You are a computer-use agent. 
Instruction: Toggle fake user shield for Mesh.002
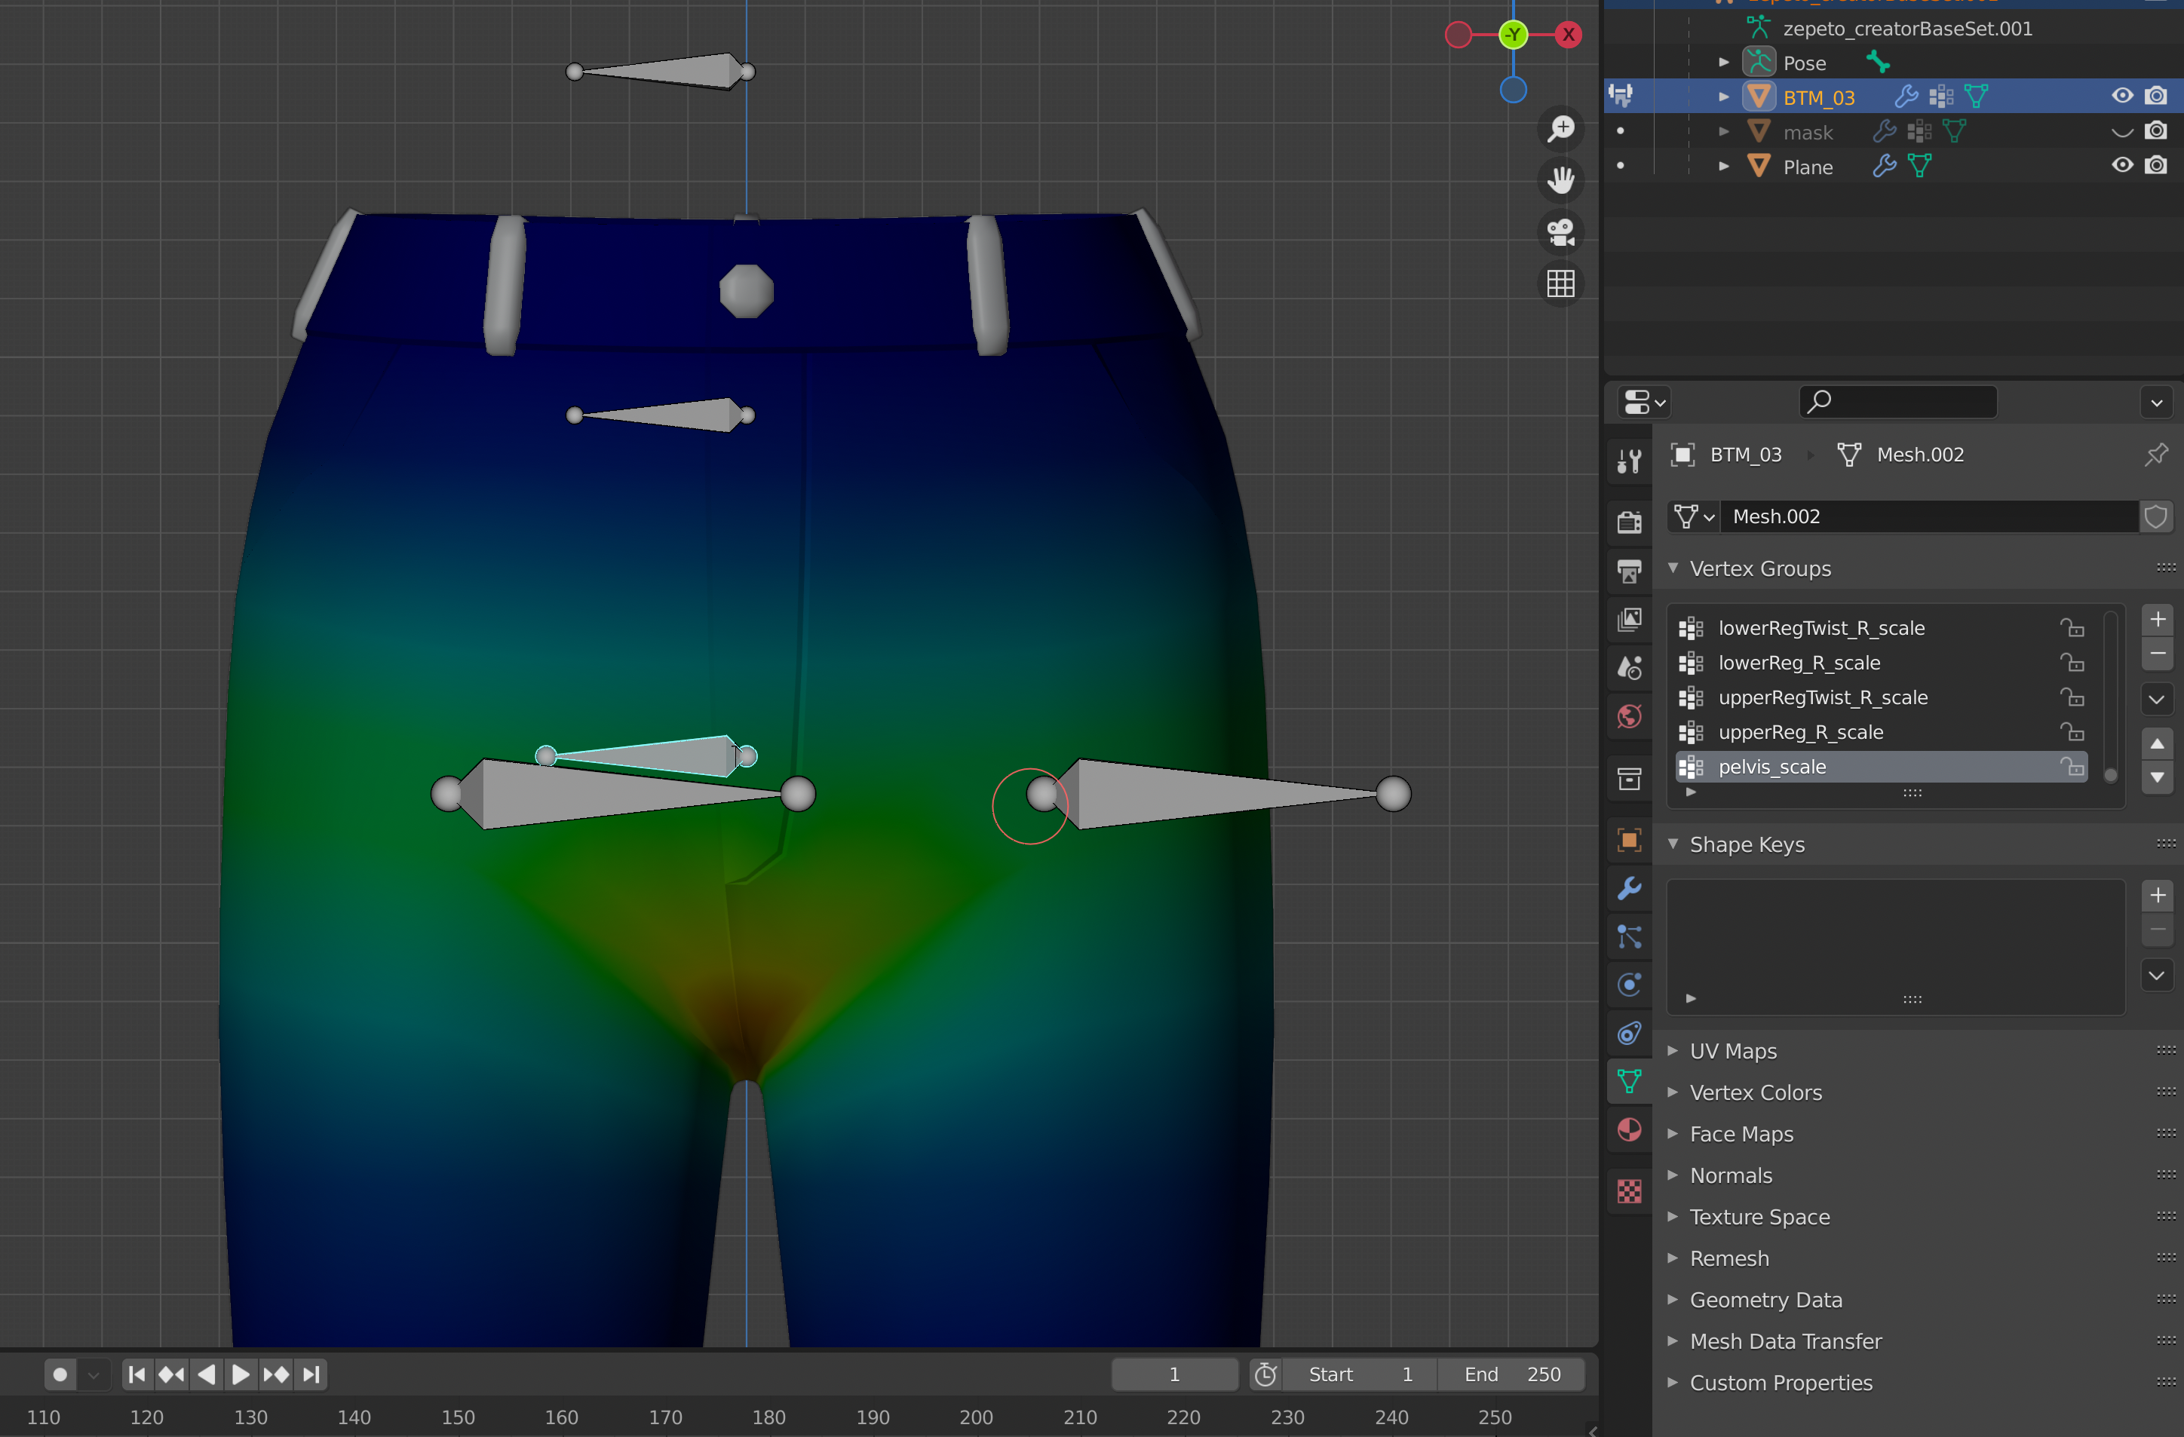click(2155, 516)
